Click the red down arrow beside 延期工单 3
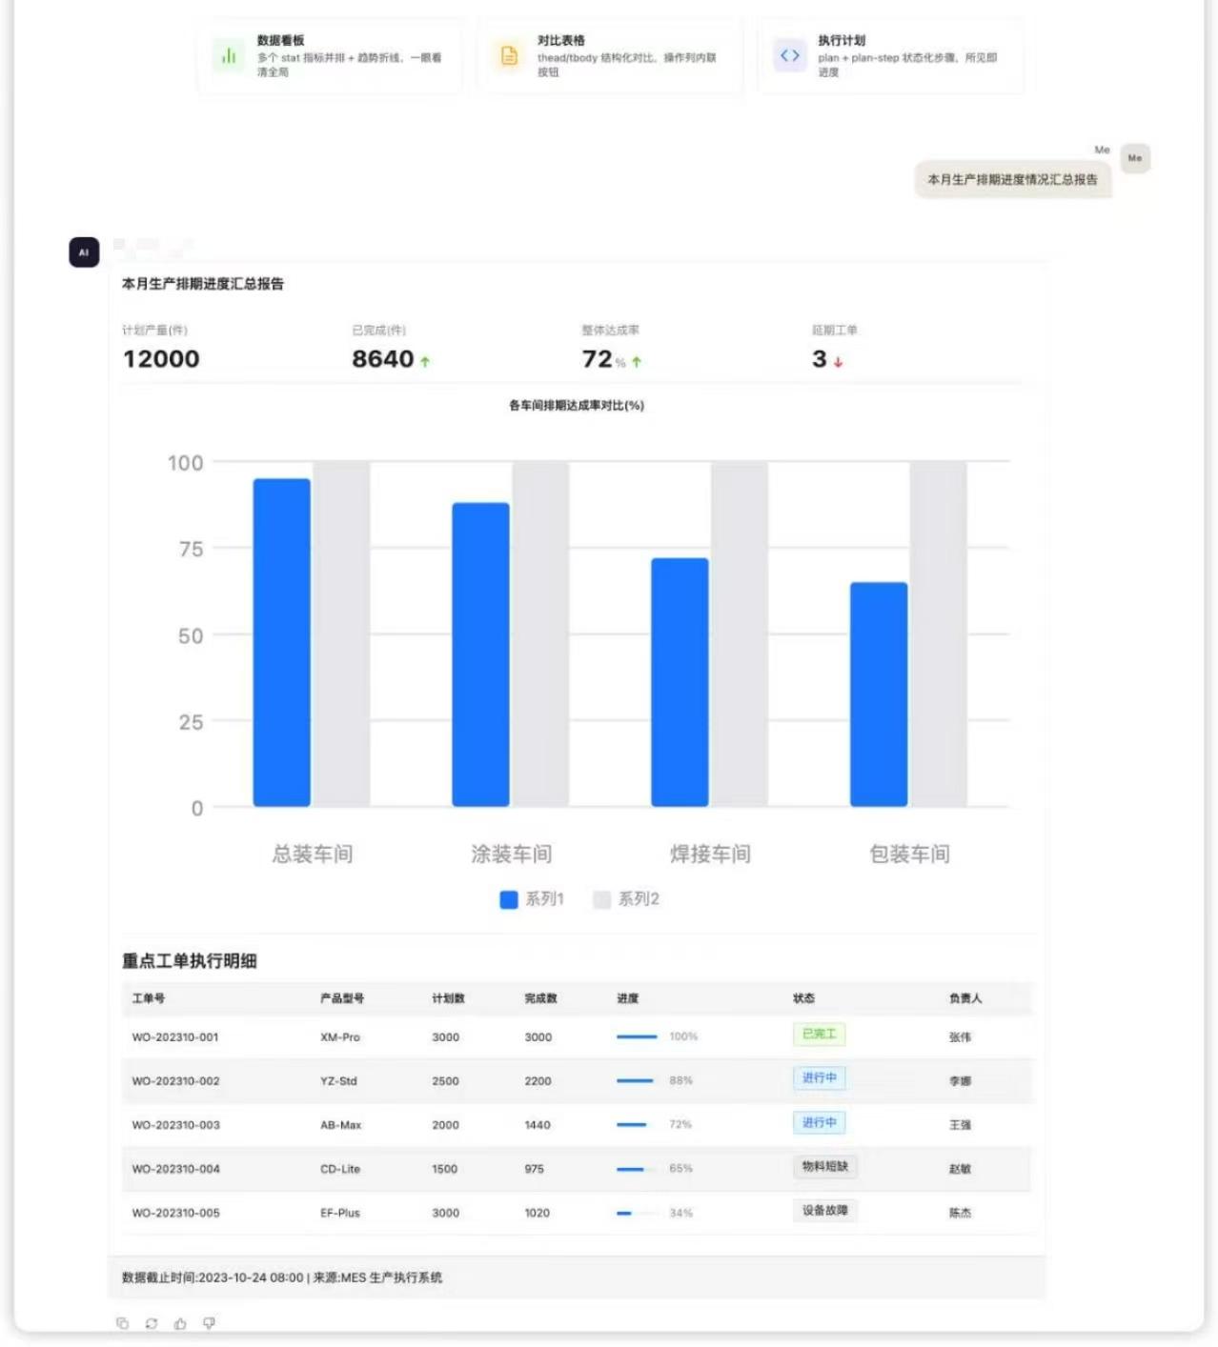1218x1347 pixels. [838, 362]
